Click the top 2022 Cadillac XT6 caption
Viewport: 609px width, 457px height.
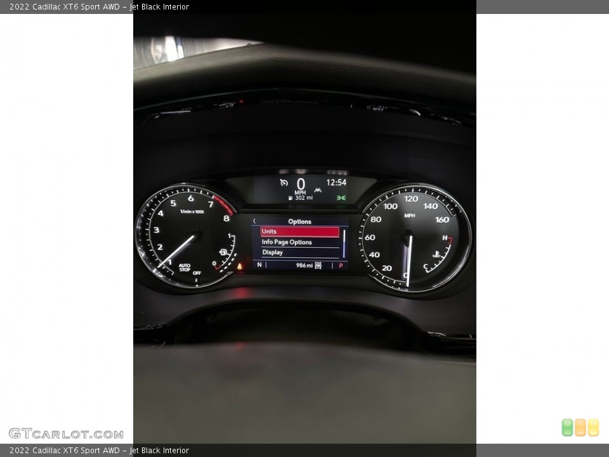[99, 6]
